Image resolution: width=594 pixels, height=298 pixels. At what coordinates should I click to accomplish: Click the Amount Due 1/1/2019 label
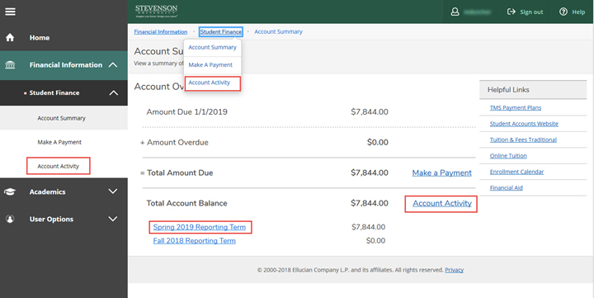pyautogui.click(x=186, y=111)
